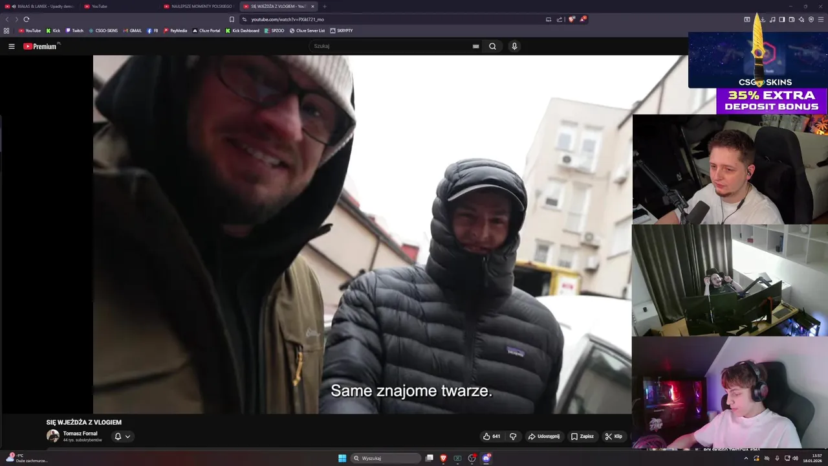Open the YouTube guide hamburger menu
The image size is (828, 466).
point(11,46)
